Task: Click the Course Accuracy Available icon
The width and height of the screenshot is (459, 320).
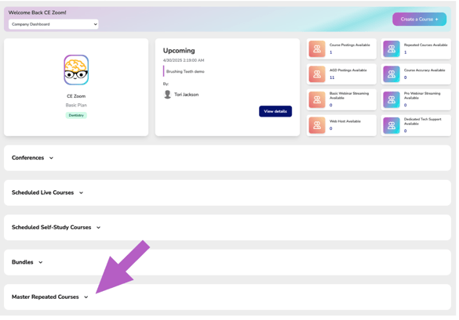Action: click(392, 74)
